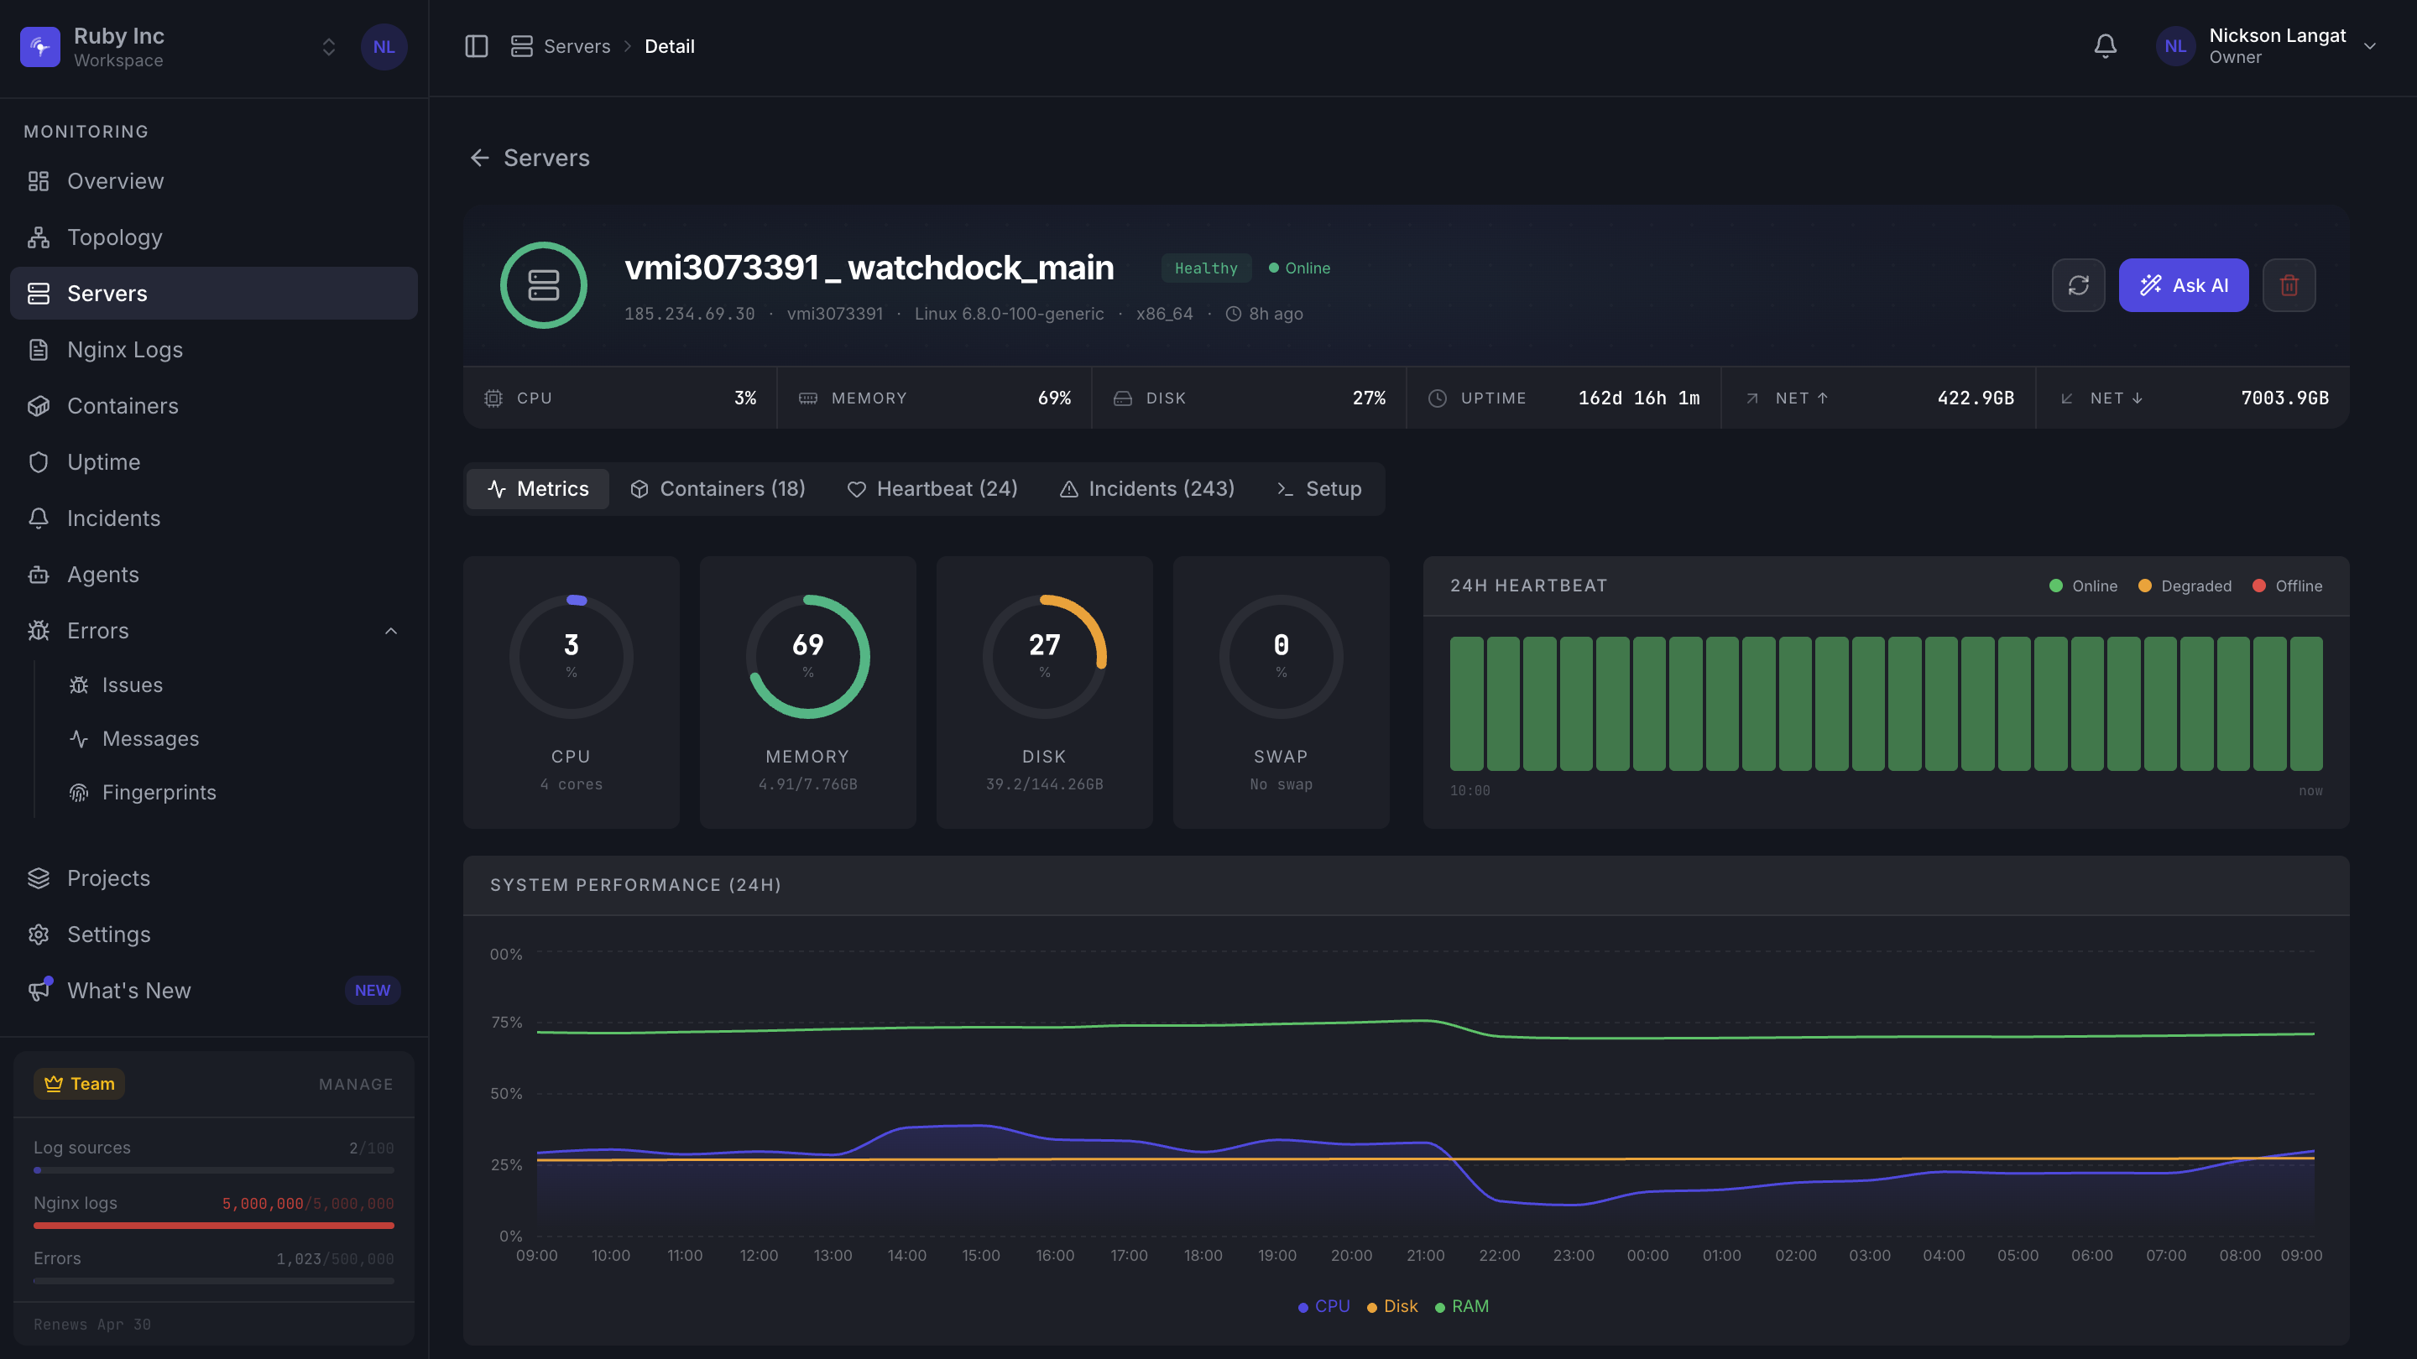Open Agents in the sidebar
This screenshot has height=1359, width=2417.
[214, 575]
